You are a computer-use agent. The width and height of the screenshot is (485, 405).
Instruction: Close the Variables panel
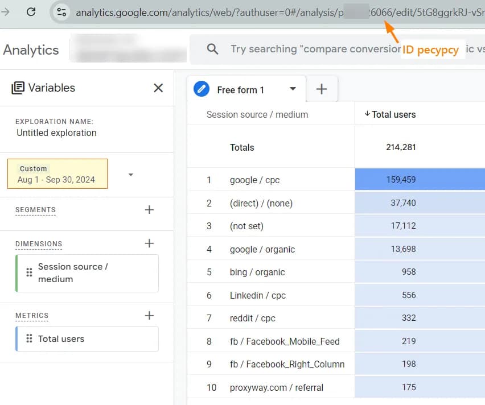coord(158,88)
